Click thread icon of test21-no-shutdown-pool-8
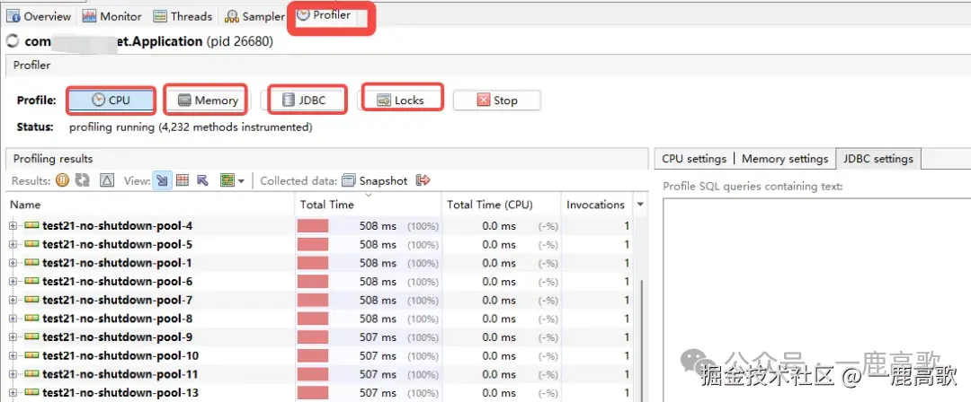Viewport: 971px width, 402px height. point(31,319)
